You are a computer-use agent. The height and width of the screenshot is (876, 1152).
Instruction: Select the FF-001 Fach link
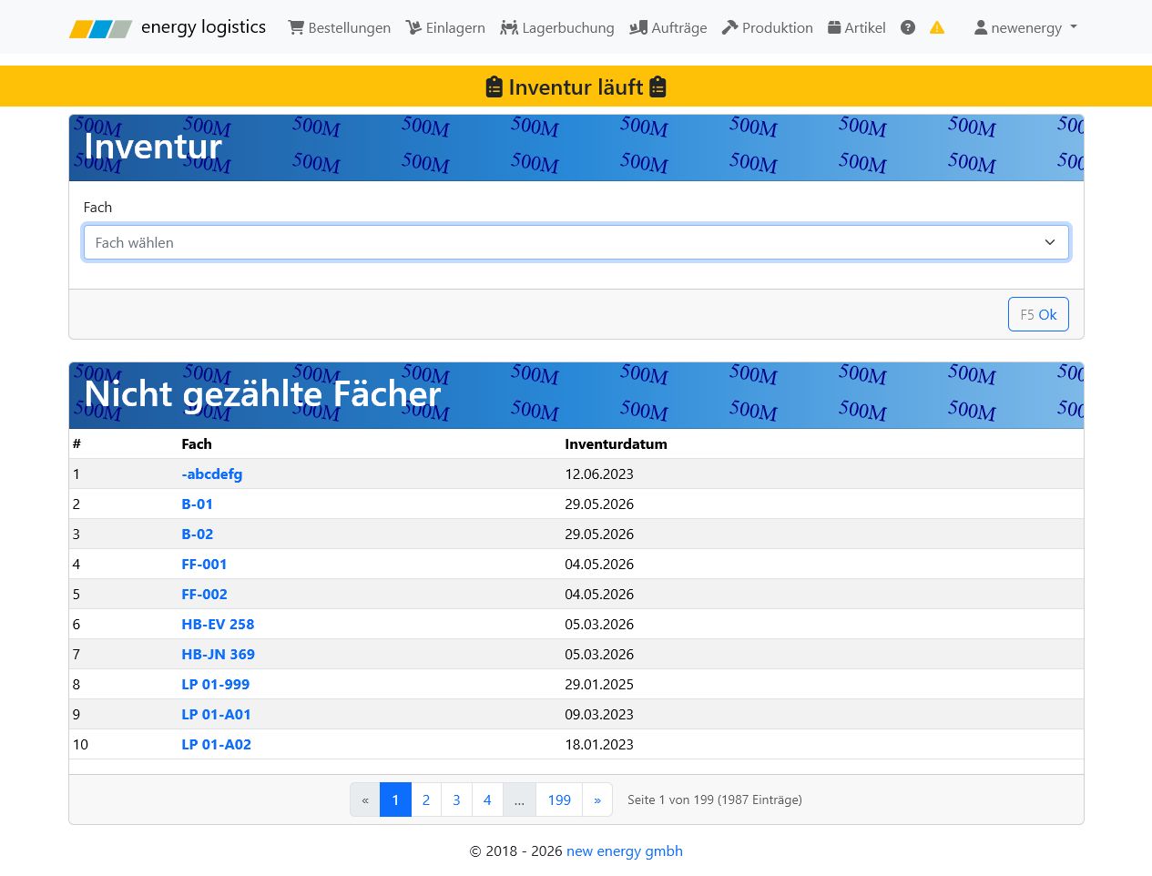(204, 564)
